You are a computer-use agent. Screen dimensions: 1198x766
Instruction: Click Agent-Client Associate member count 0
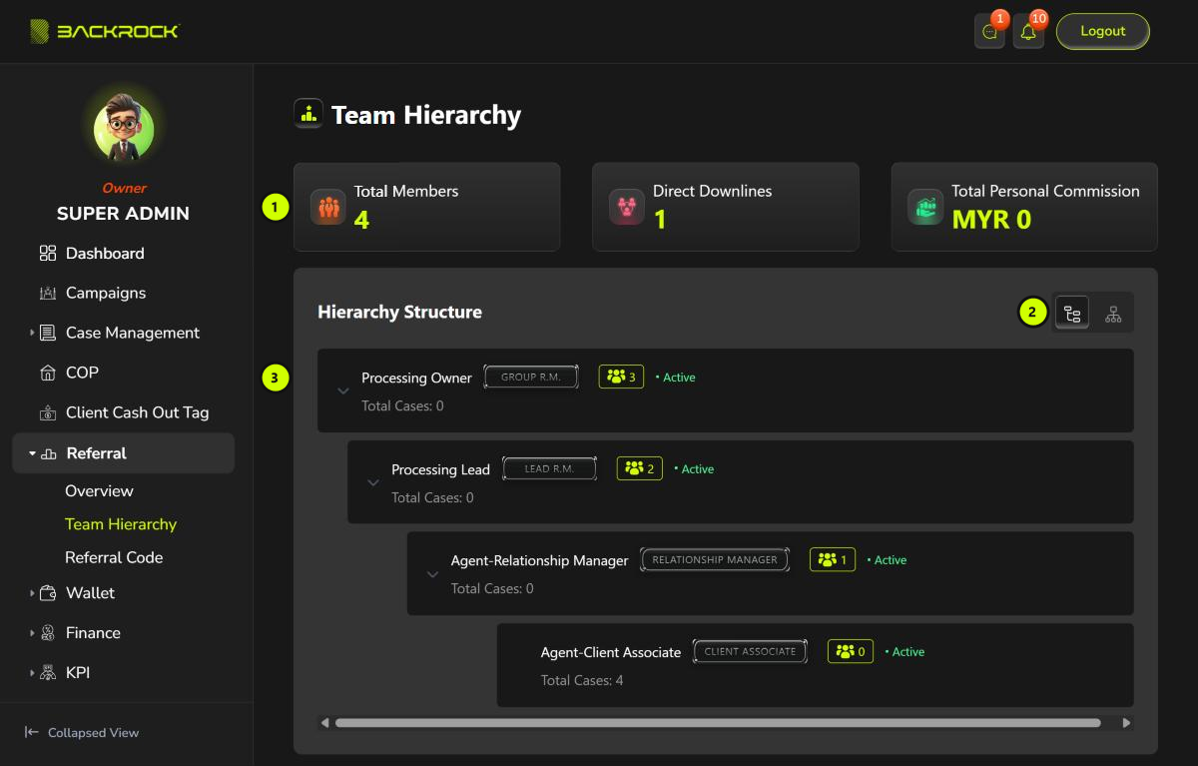pos(851,651)
